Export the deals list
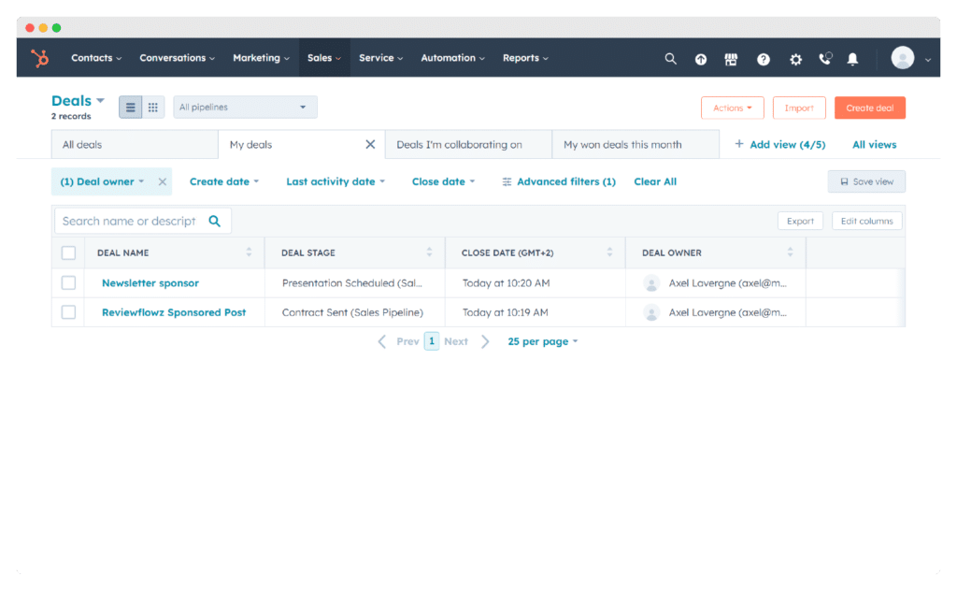The height and width of the screenshot is (591, 957). 800,221
